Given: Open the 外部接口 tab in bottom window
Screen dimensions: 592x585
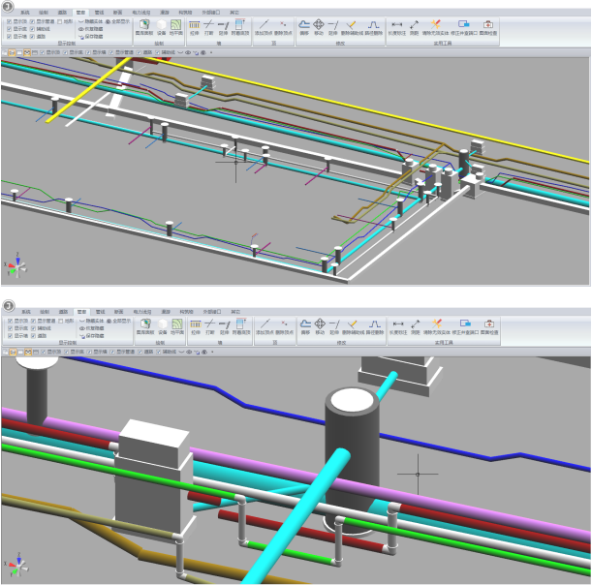Looking at the screenshot, I should coord(211,312).
